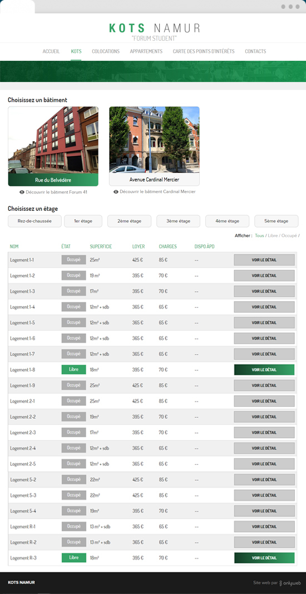
Task: View details for free Logement 1-8
Action: point(264,370)
